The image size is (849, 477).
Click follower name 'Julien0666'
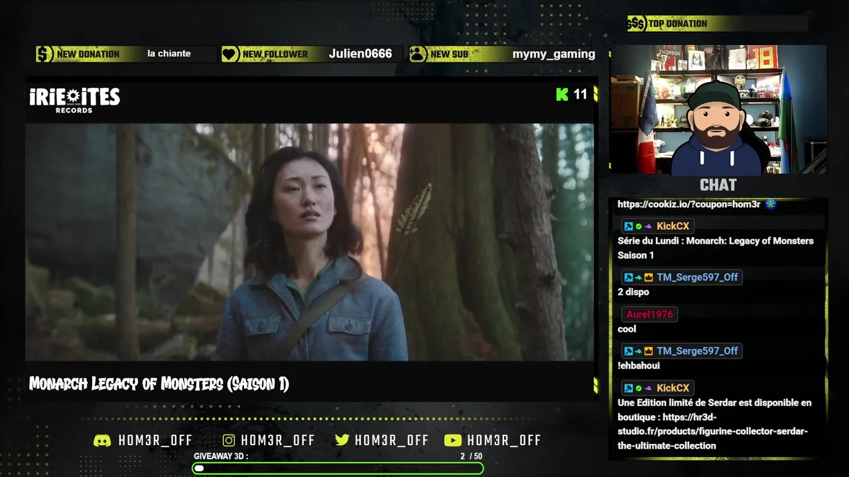point(360,54)
